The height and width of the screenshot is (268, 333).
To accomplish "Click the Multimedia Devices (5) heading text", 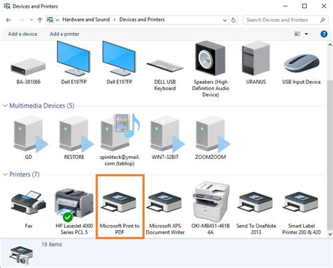I will pyautogui.click(x=42, y=106).
